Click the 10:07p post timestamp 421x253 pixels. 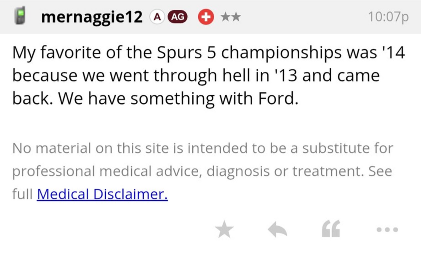click(388, 17)
